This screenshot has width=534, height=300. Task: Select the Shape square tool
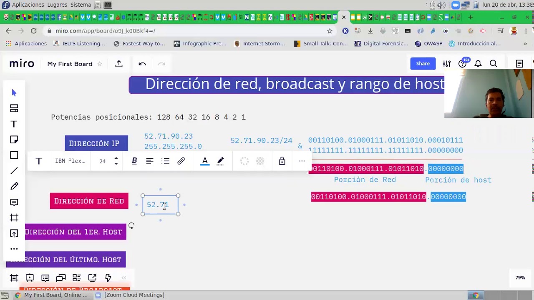pyautogui.click(x=14, y=155)
